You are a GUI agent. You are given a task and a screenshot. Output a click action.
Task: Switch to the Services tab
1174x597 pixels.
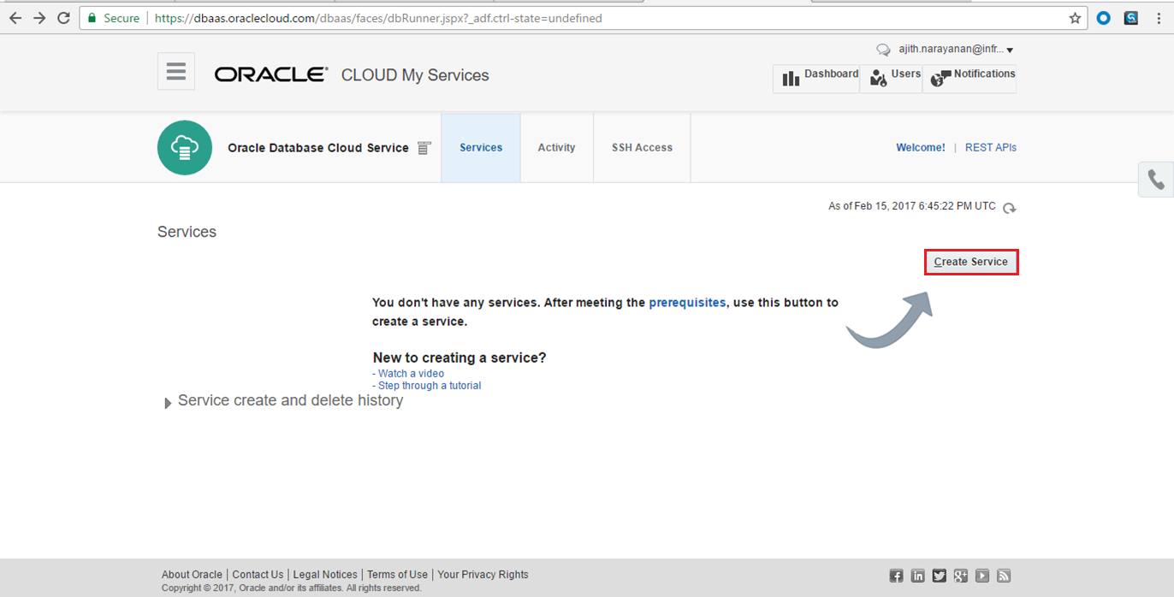coord(481,148)
